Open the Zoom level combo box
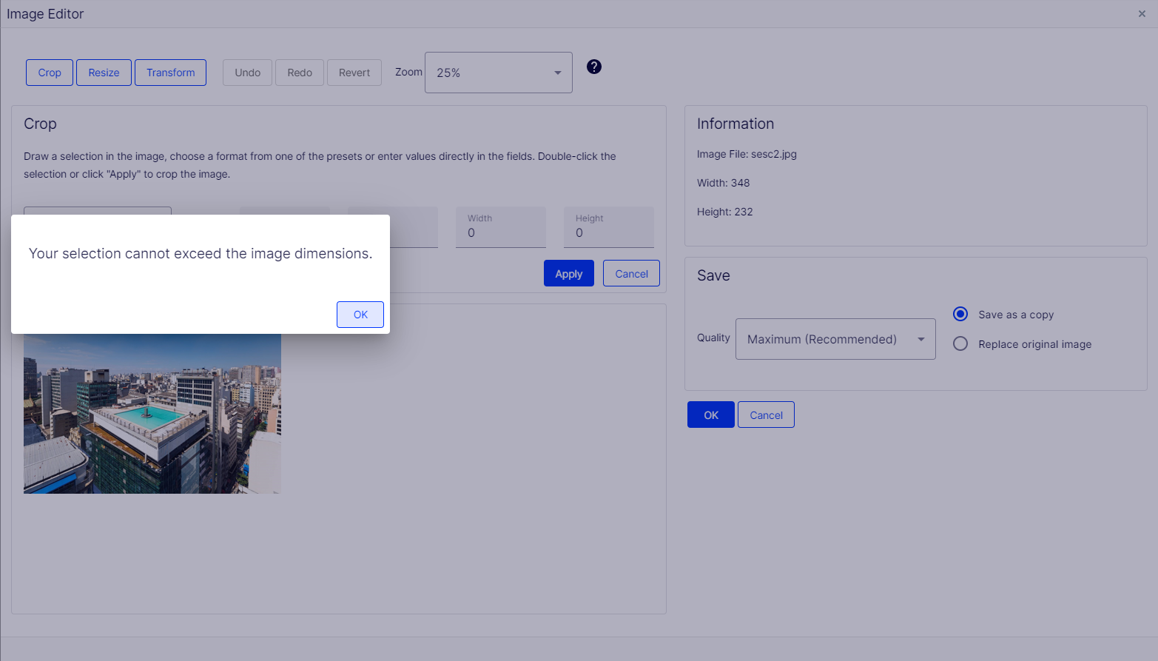This screenshot has height=661, width=1158. (x=498, y=72)
